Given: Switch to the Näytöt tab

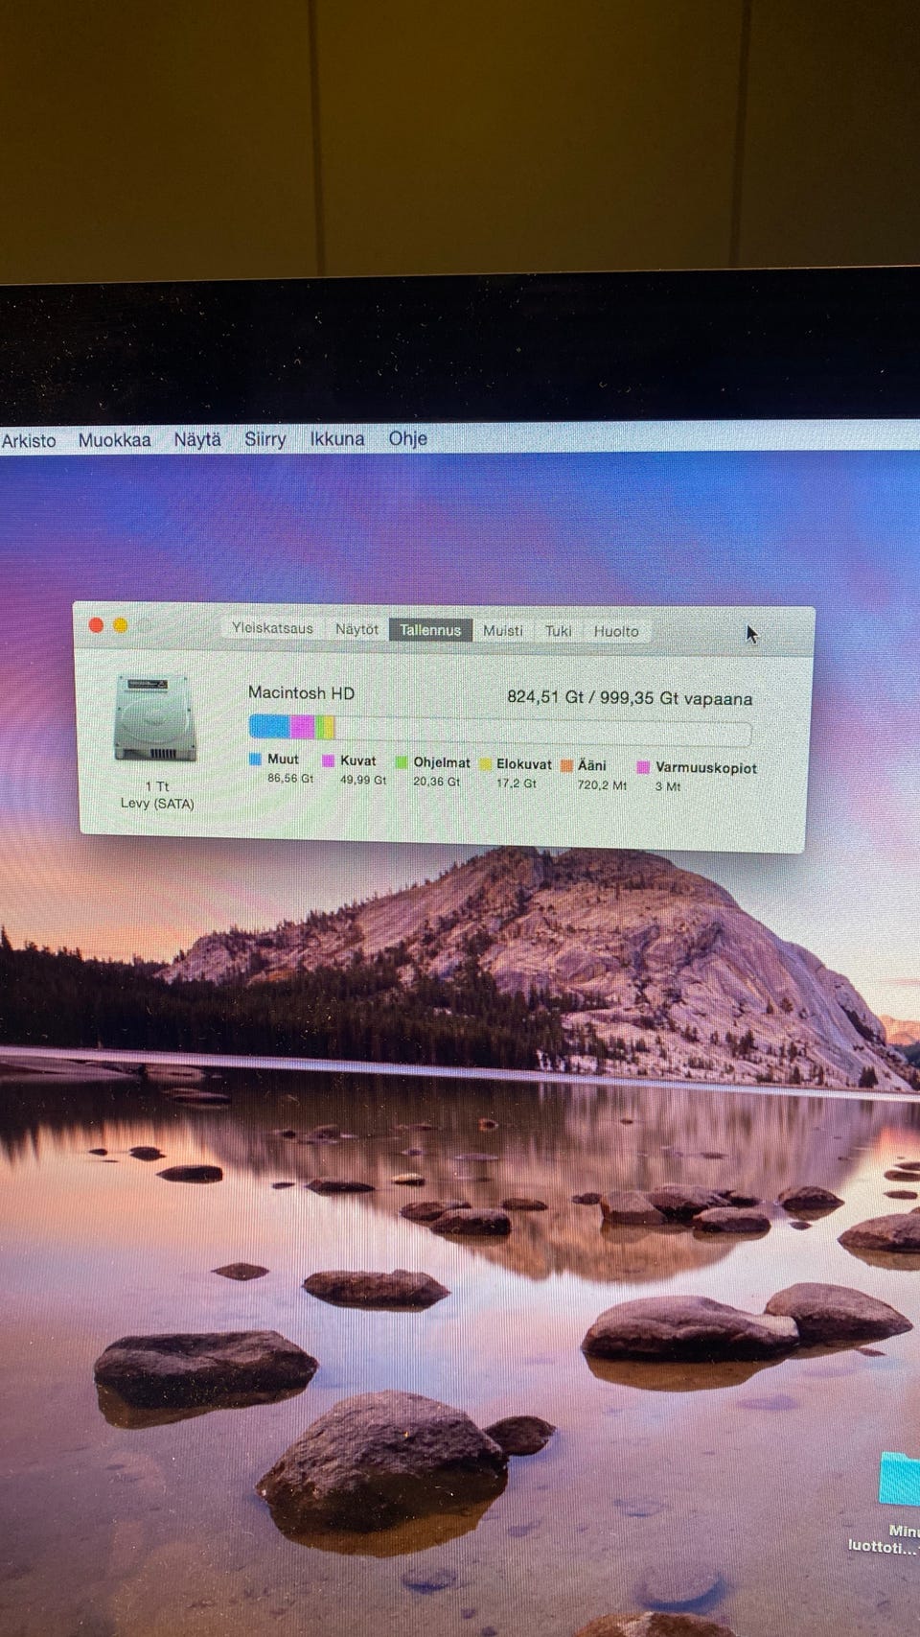Looking at the screenshot, I should tap(356, 629).
